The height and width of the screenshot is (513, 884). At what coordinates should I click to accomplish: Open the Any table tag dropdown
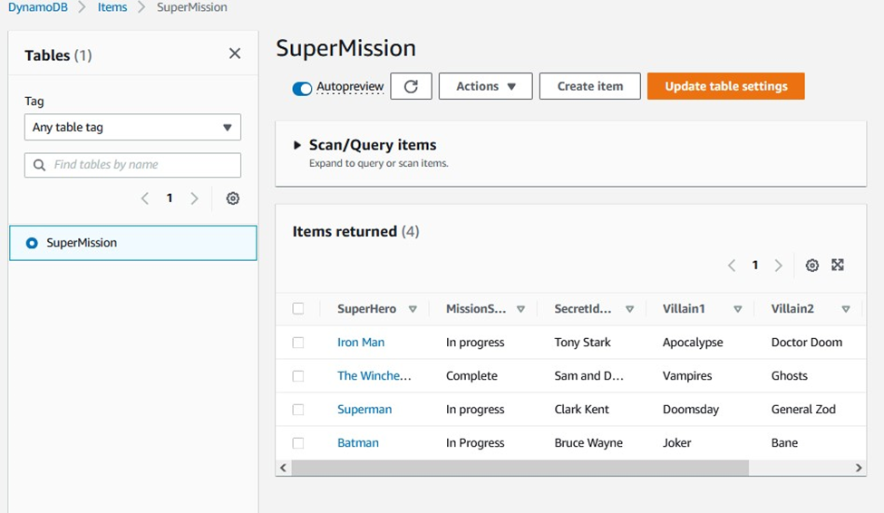132,128
